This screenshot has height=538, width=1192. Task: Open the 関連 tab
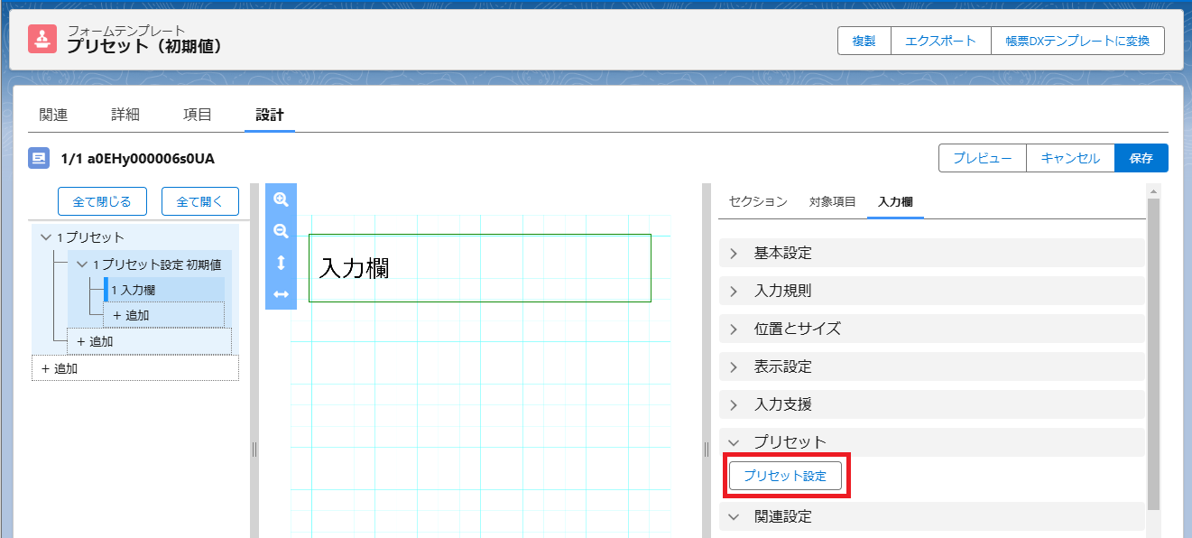click(53, 115)
